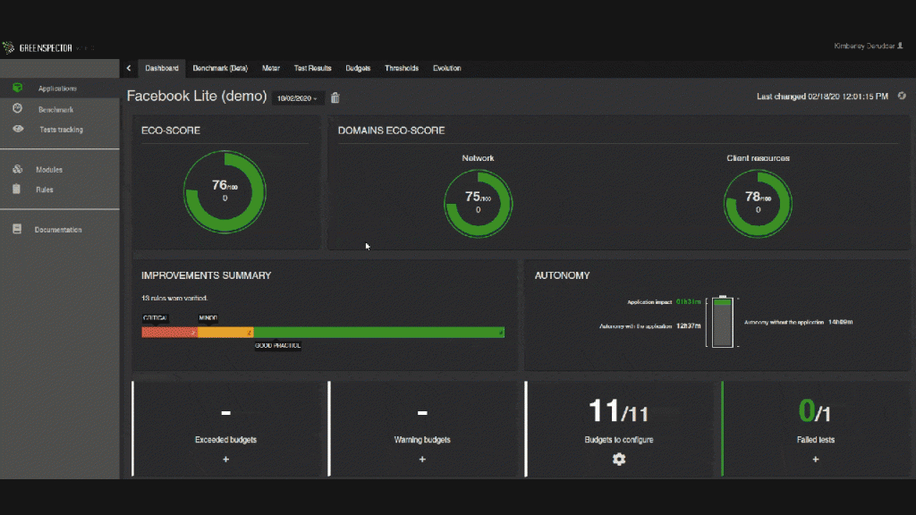Collapse the sidebar with the back chevron

129,68
